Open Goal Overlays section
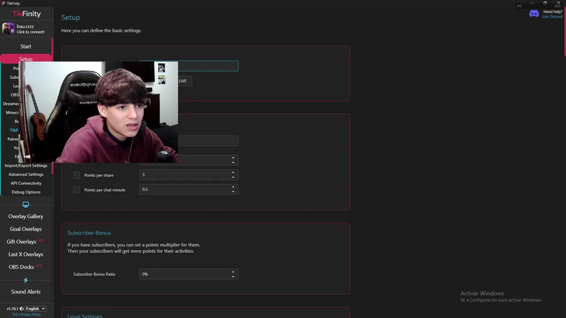Image resolution: width=566 pixels, height=318 pixels. tap(26, 229)
